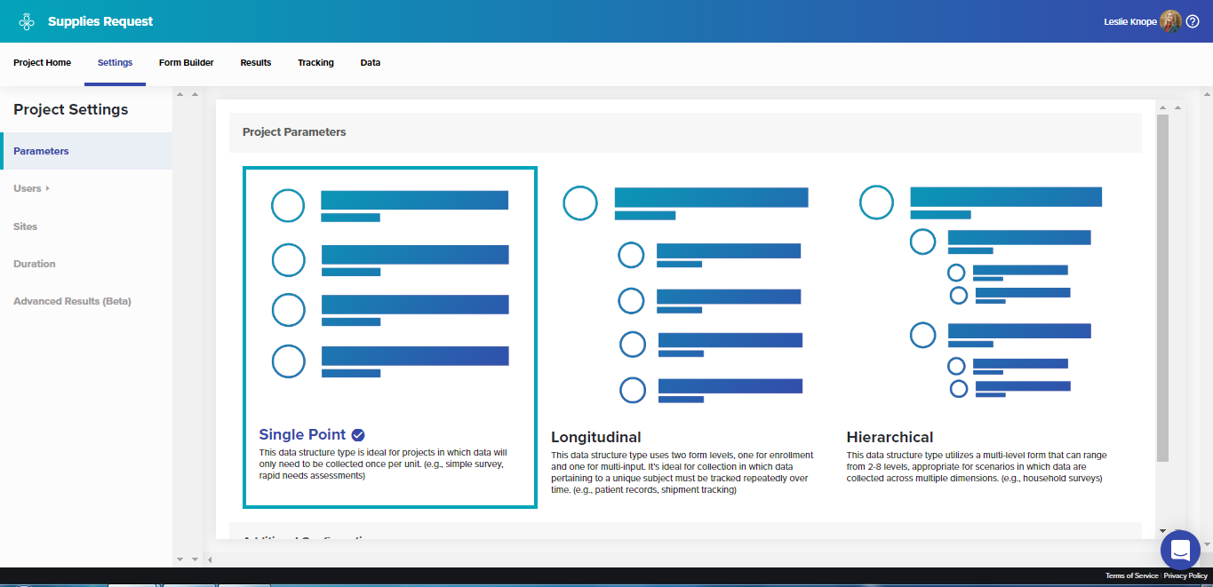Open the Tracking tab
Image resolution: width=1213 pixels, height=587 pixels.
tap(315, 63)
